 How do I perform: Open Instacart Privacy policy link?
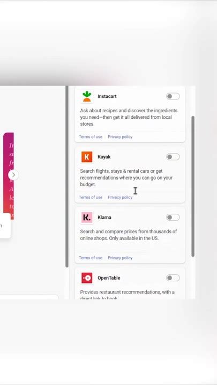pos(120,137)
